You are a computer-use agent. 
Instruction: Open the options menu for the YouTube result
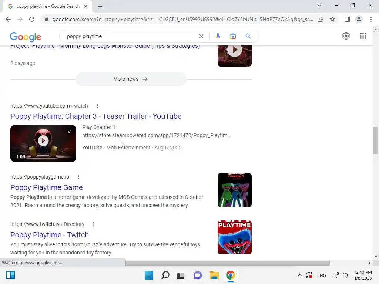click(97, 106)
